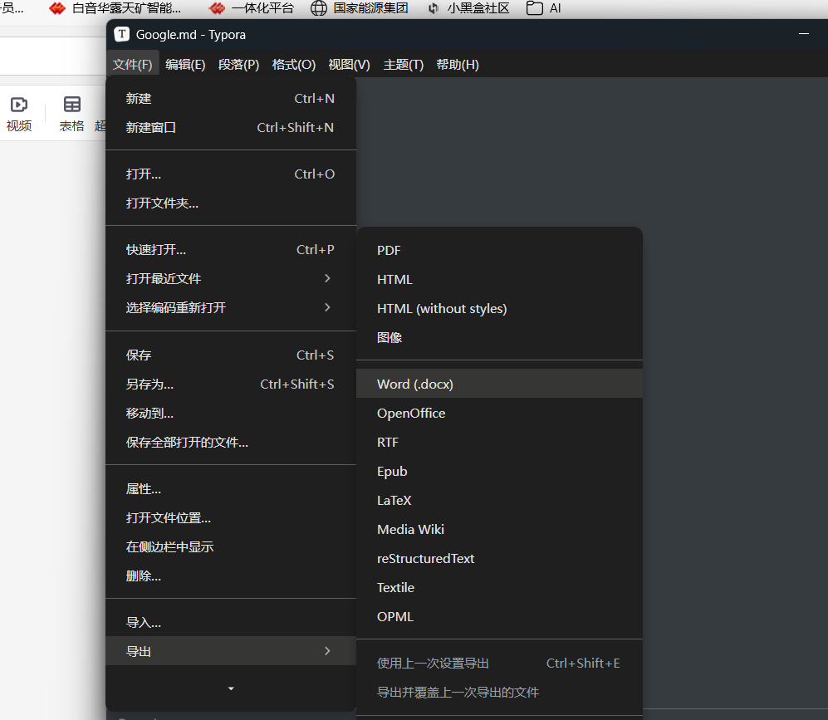Export as OpenOffice
The image size is (828, 720).
coord(500,413)
